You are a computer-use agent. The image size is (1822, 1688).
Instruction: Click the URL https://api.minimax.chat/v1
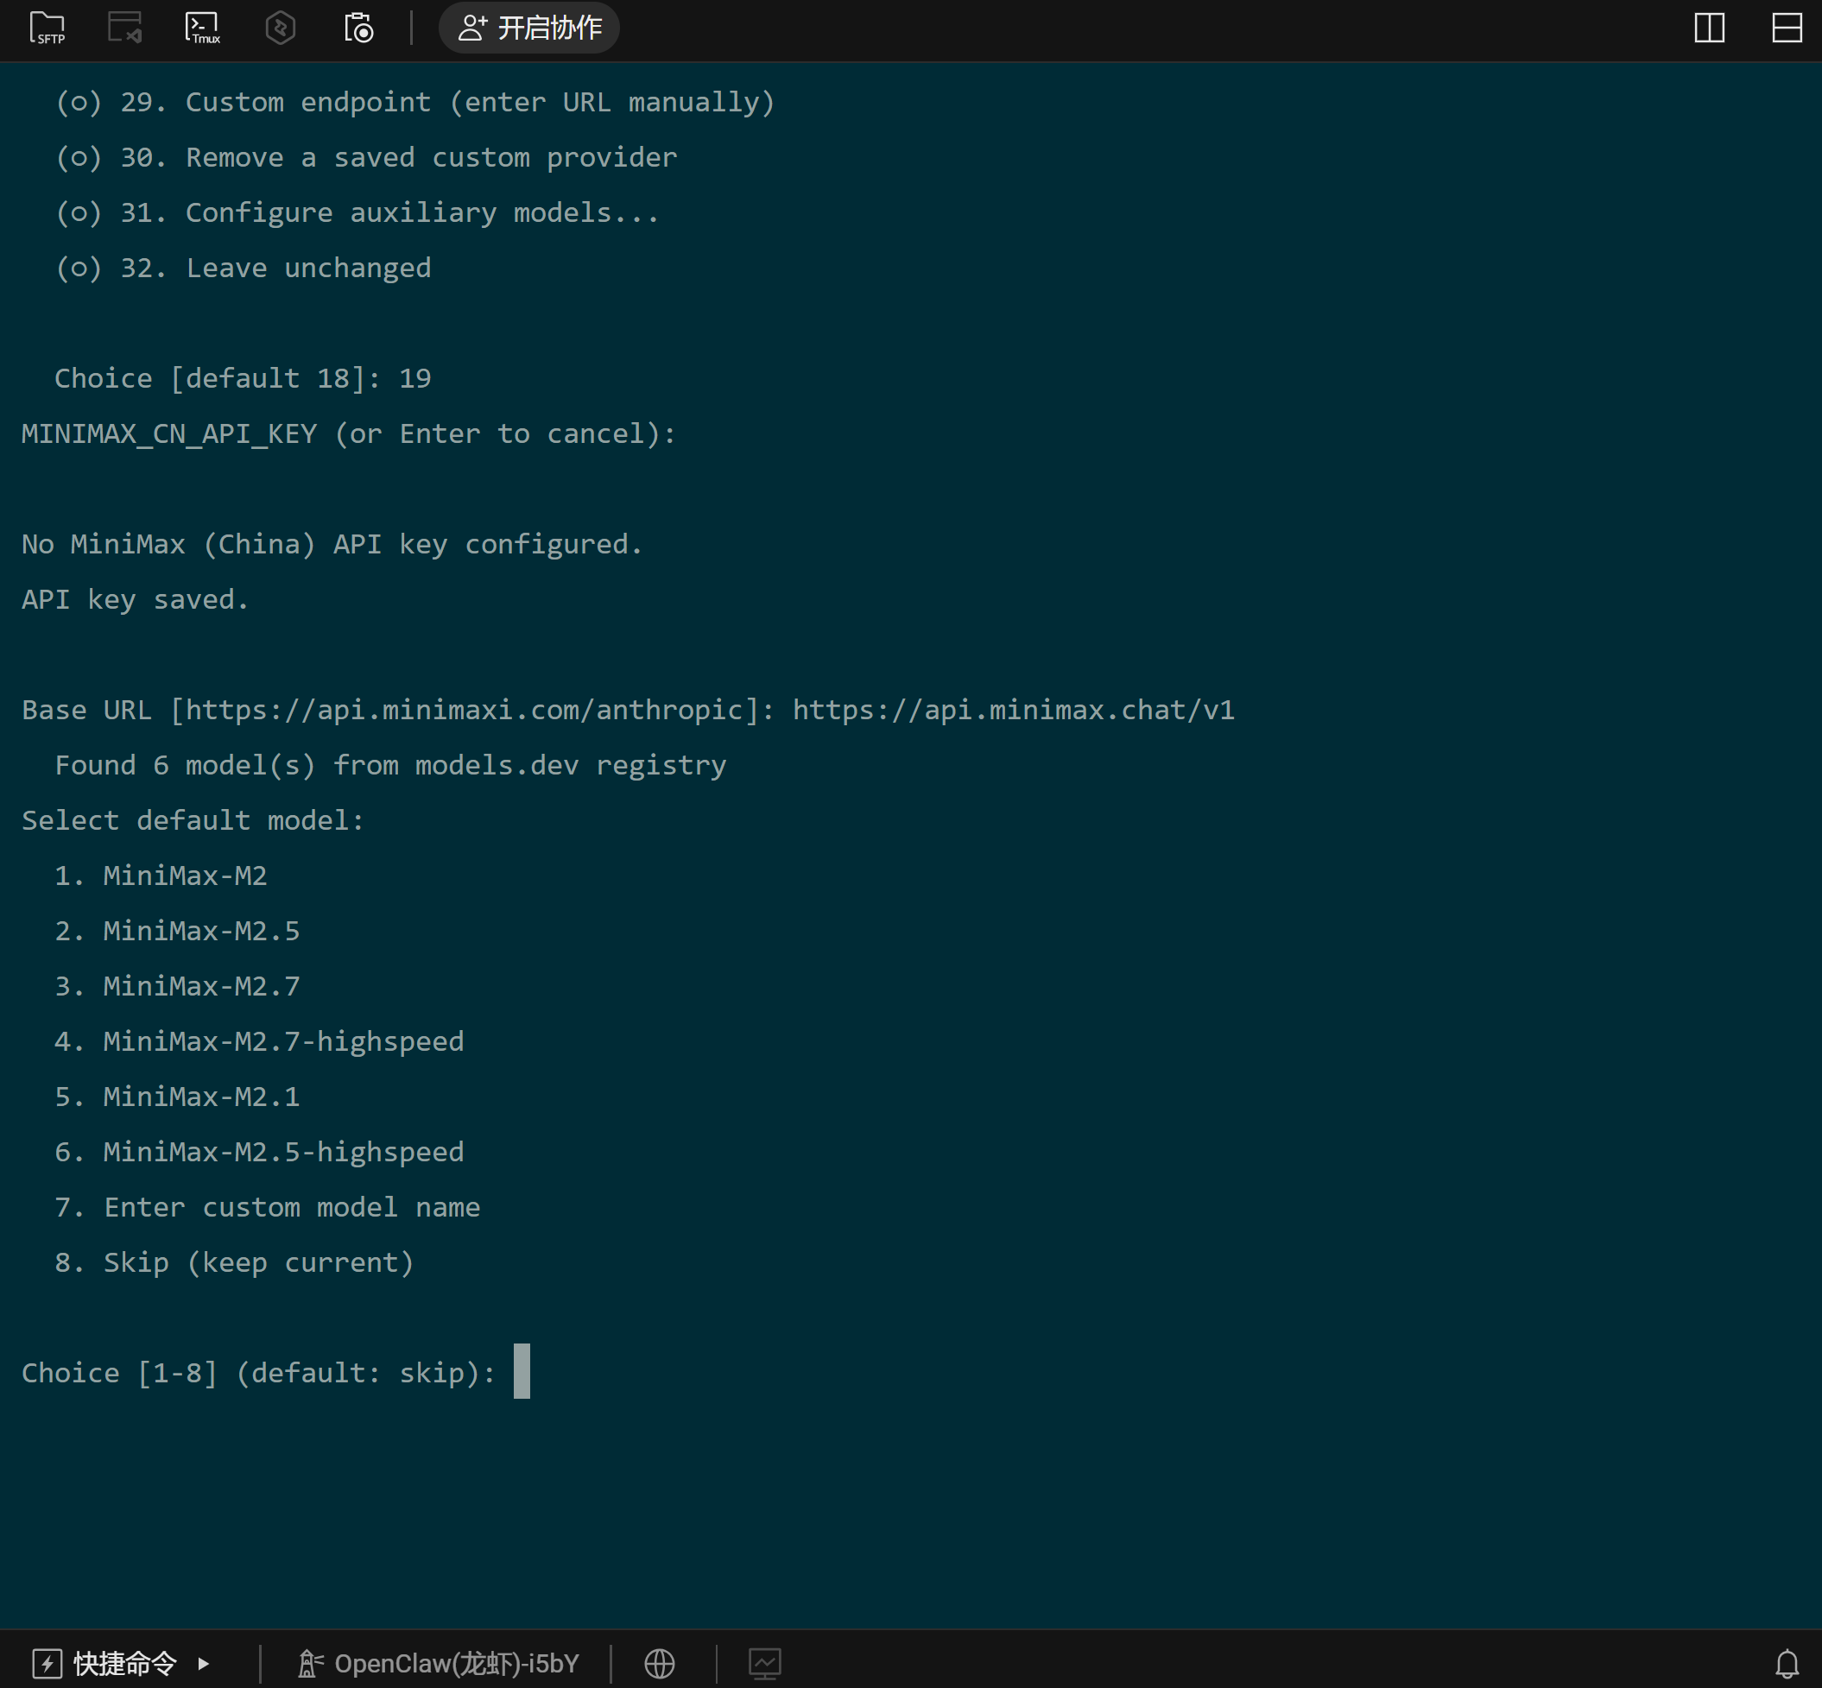coord(1014,710)
